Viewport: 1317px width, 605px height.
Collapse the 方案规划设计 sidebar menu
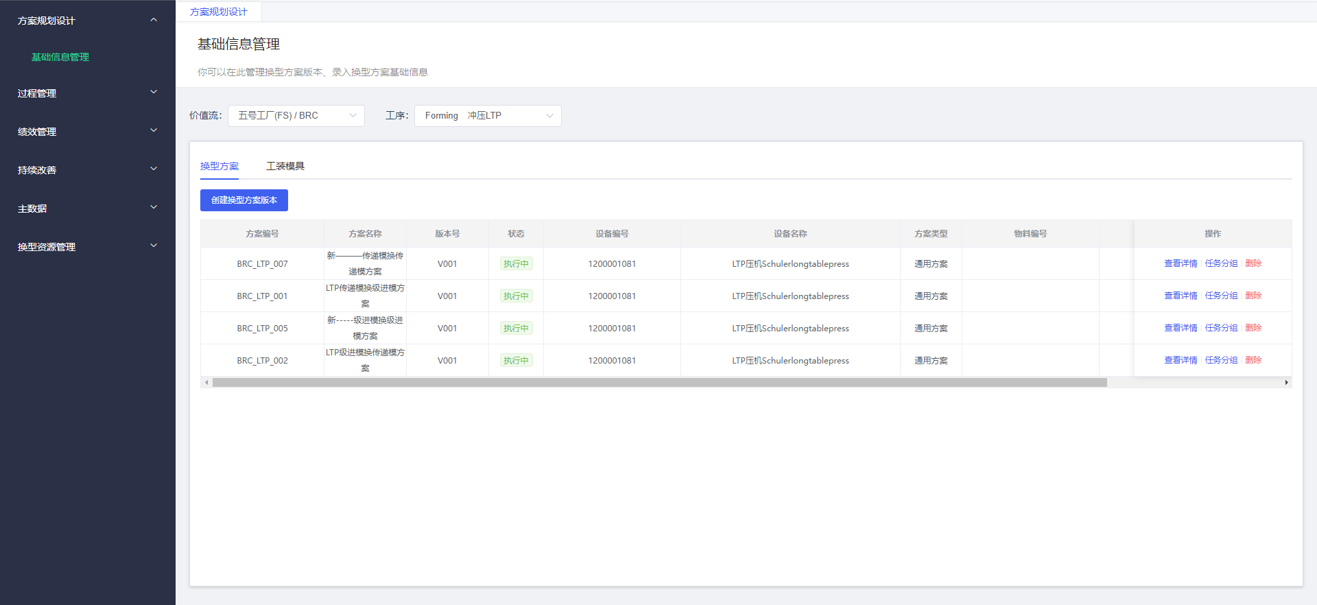click(87, 21)
